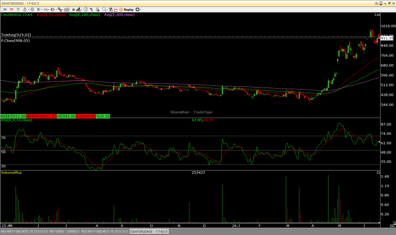396x235 pixels.
Task: Click the Candlestick Chart legend label
Action: pyautogui.click(x=16, y=15)
